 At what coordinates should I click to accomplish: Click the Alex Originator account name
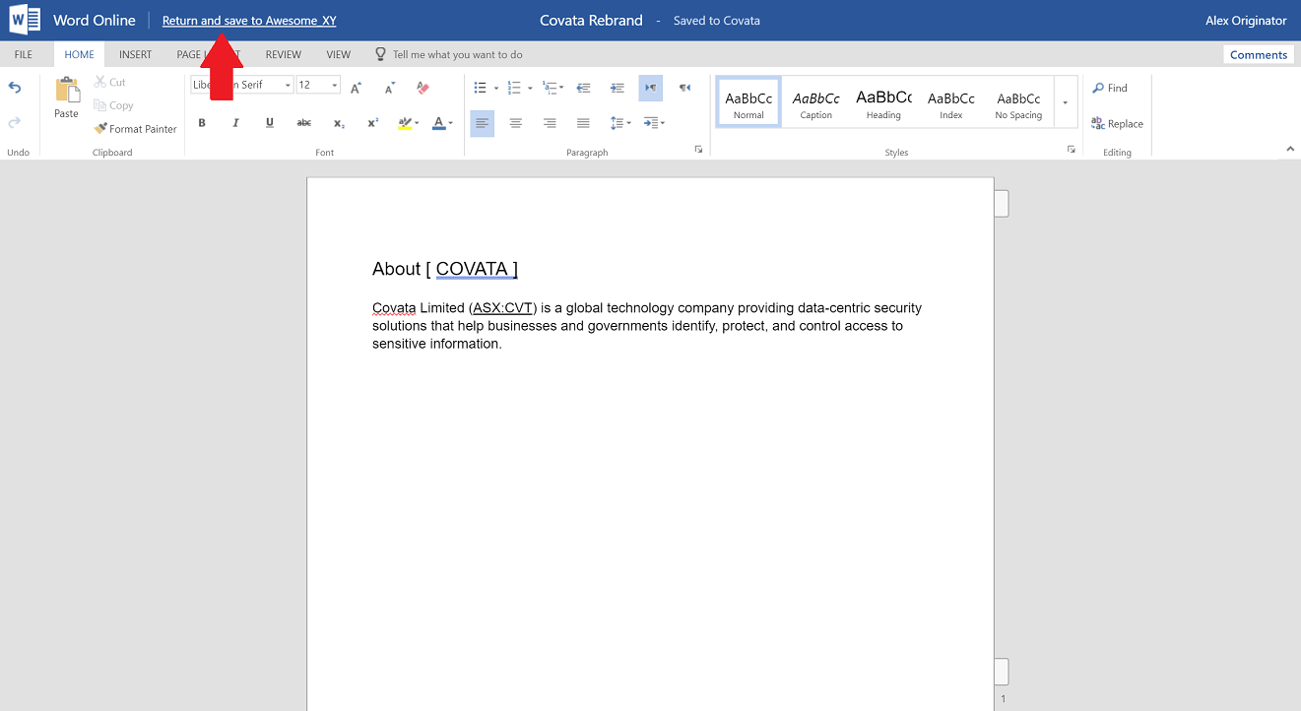[x=1246, y=21]
